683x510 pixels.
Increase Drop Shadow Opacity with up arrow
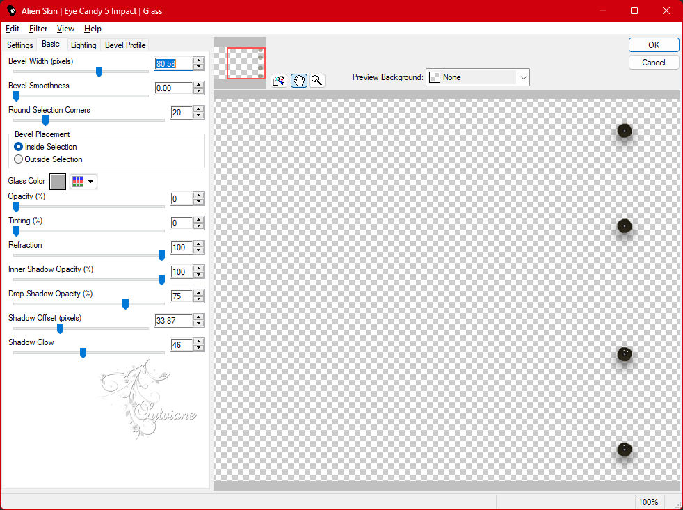199,294
